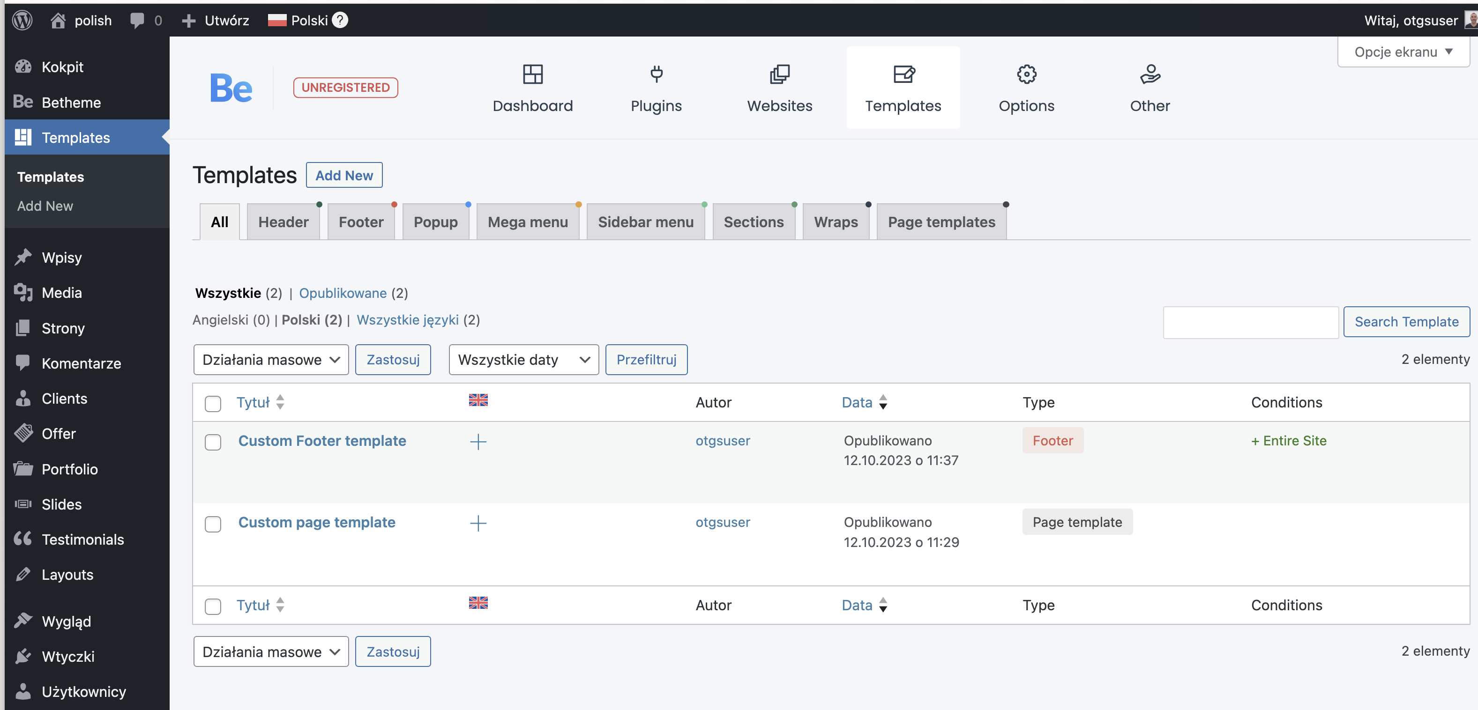Screen dimensions: 1478x710
Task: Click the Layouts pencil icon in sidebar
Action: [x=23, y=574]
